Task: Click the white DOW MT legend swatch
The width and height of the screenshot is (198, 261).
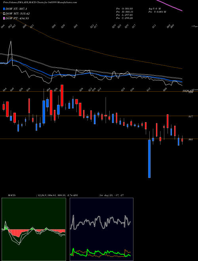Action: pyautogui.click(x=4, y=13)
